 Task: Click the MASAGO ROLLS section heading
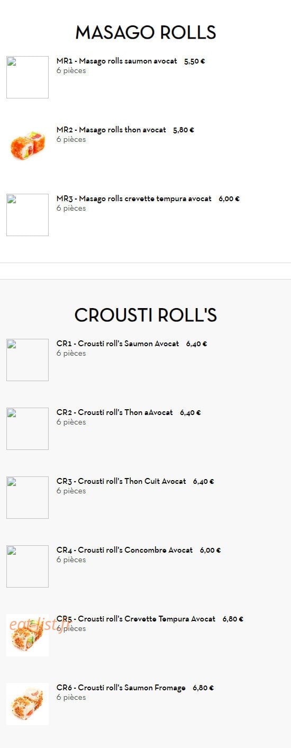(x=145, y=33)
